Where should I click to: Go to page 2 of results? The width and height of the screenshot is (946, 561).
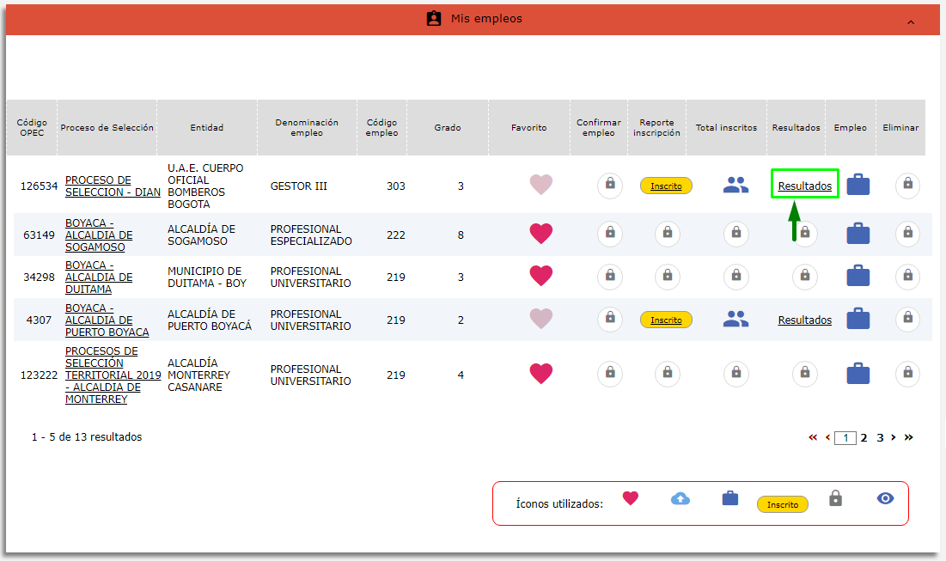[864, 437]
